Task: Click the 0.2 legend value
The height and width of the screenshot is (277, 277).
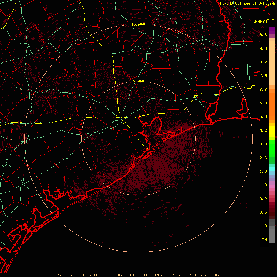Action: tap(263, 199)
